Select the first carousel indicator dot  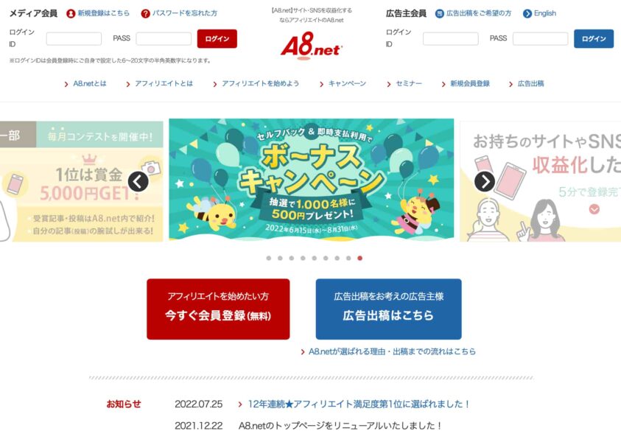[269, 259]
